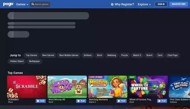The image size is (190, 109).
Task: Jump to New Games category
Action: [48, 55]
